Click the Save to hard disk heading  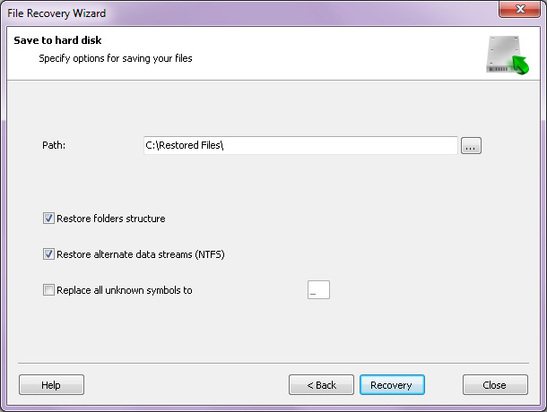pos(57,40)
